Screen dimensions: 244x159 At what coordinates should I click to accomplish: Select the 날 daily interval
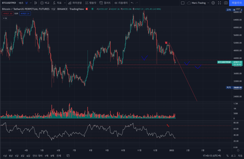pyautogui.click(x=27, y=3)
